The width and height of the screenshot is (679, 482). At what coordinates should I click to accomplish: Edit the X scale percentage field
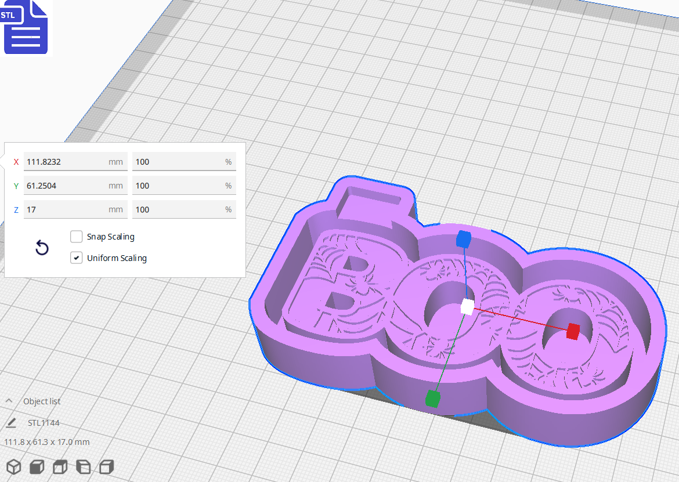184,161
